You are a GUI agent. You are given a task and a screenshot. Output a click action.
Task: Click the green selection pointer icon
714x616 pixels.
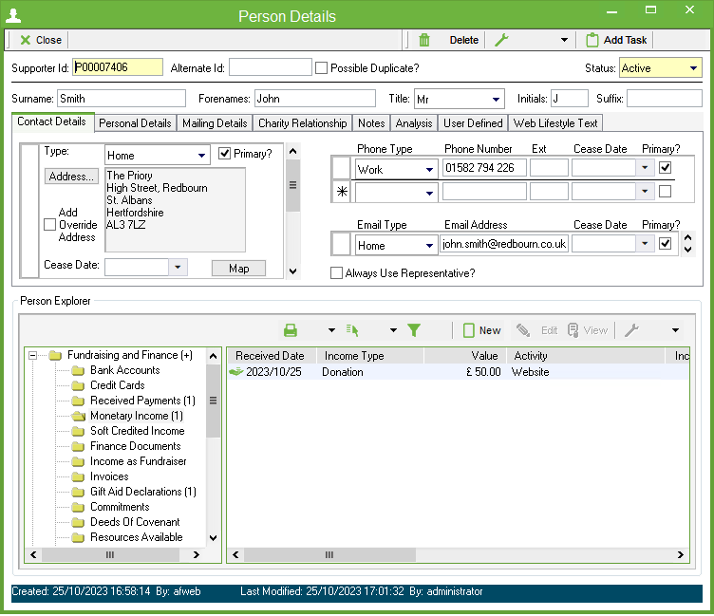(x=352, y=330)
